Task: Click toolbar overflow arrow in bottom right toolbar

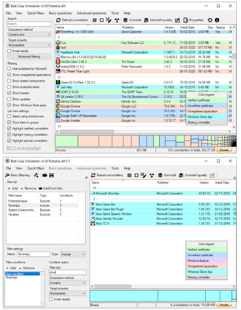Action: point(235,178)
